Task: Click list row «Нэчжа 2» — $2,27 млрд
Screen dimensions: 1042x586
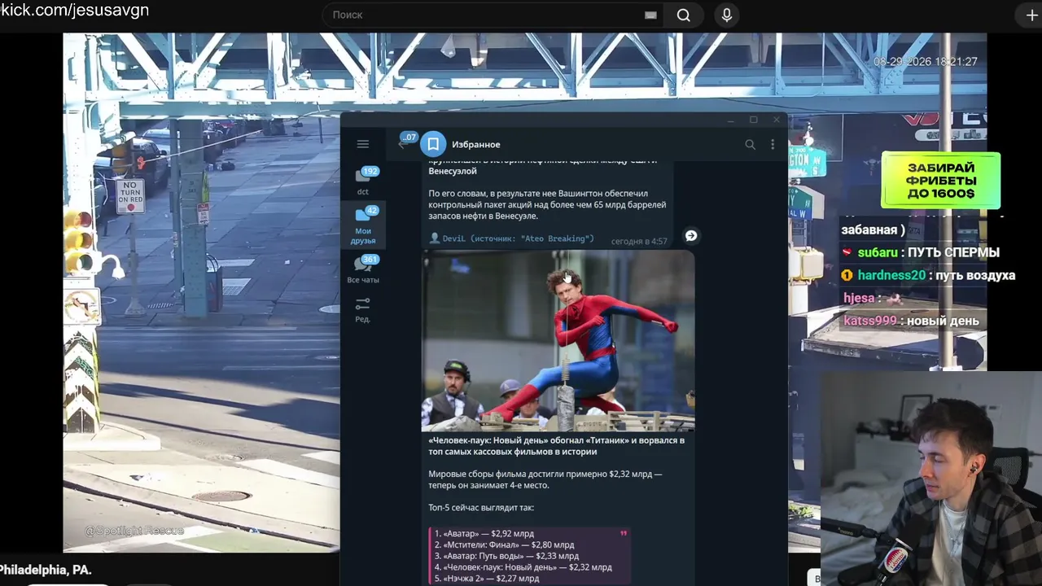Action: coord(486,579)
